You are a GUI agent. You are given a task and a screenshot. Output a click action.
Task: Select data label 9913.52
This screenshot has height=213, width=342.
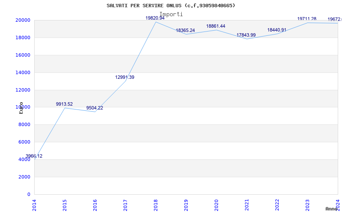[65, 104]
